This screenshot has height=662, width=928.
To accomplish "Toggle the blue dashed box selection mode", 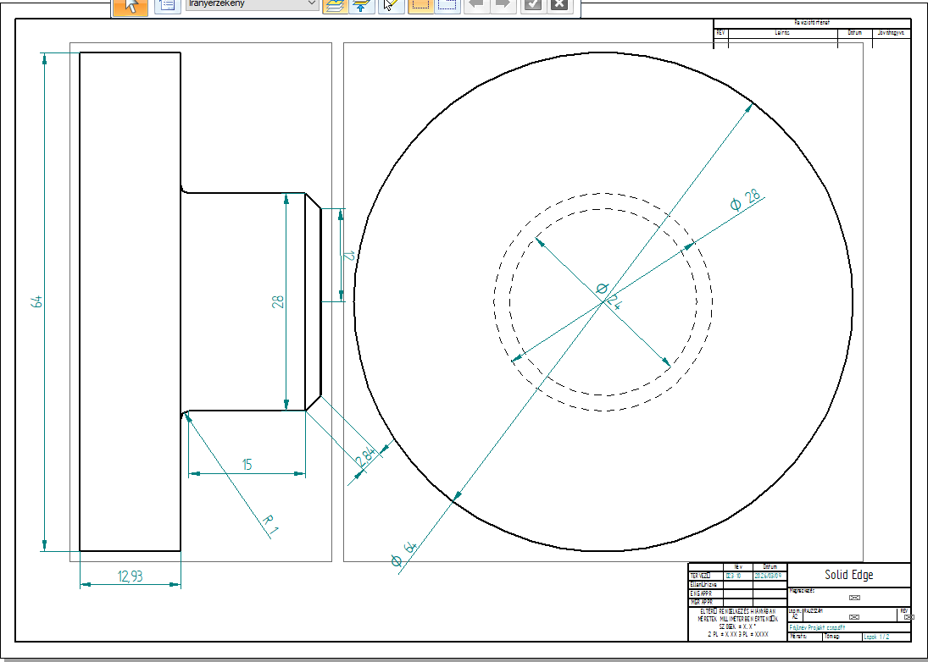I will coord(447,5).
